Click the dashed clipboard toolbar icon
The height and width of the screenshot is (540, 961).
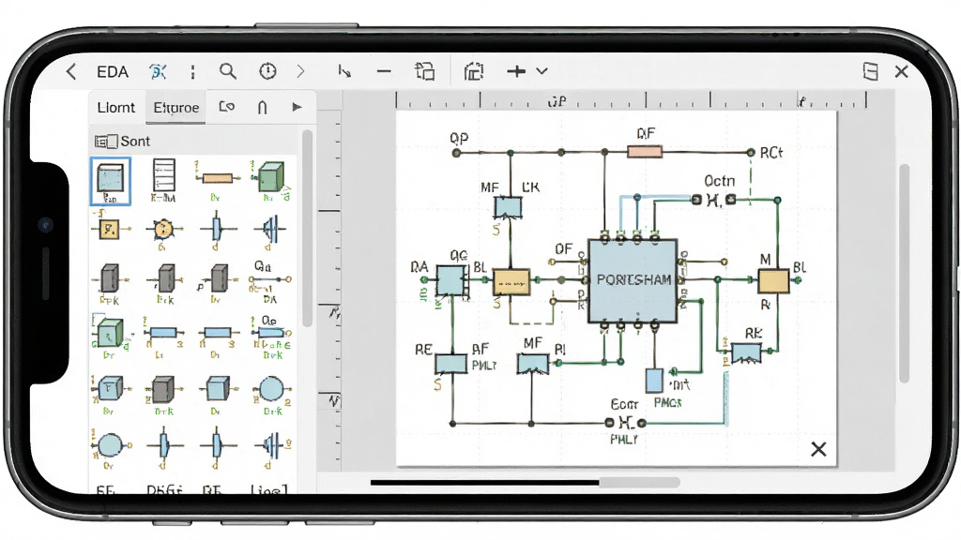pos(474,71)
